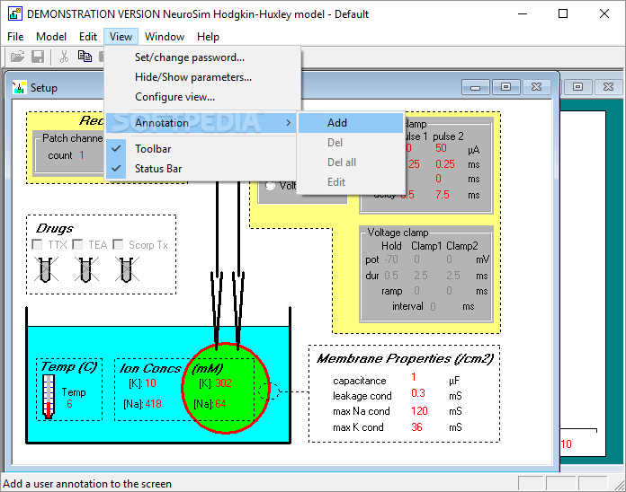Click the Cut scissors toolbar icon
626x492 pixels.
tap(64, 57)
